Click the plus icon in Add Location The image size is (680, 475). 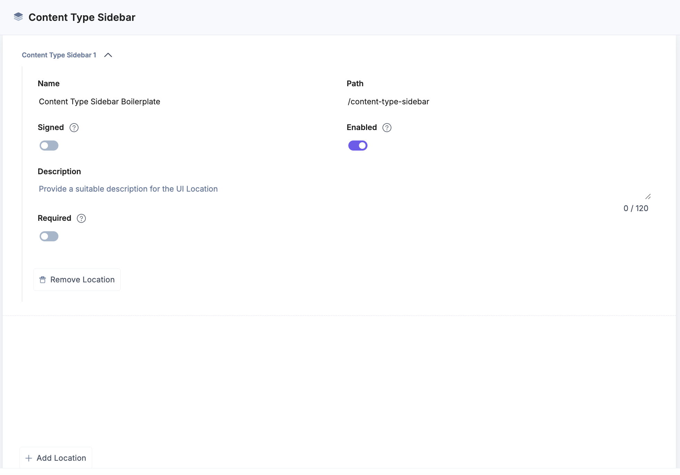(29, 458)
